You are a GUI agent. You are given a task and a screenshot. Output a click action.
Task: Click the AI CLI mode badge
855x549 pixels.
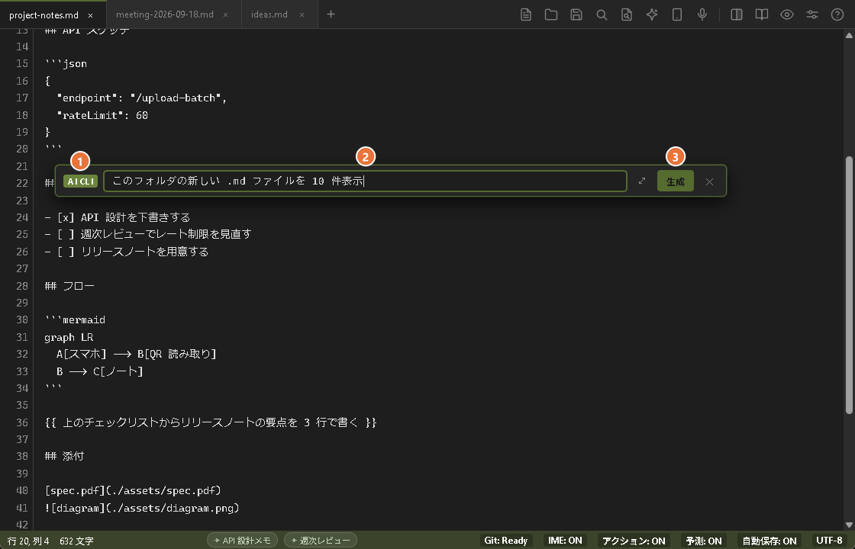point(80,181)
